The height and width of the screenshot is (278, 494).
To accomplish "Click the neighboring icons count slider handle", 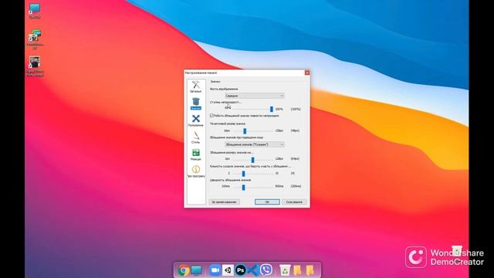I will (x=243, y=173).
